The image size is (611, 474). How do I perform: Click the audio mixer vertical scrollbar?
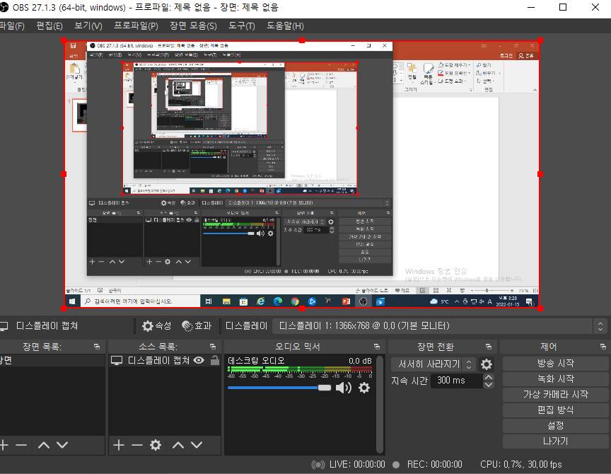[x=380, y=404]
